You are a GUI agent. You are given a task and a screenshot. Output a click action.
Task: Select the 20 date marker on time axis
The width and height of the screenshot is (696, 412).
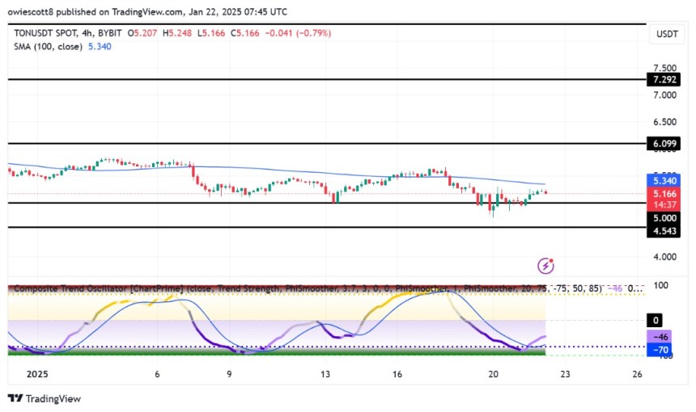[493, 374]
